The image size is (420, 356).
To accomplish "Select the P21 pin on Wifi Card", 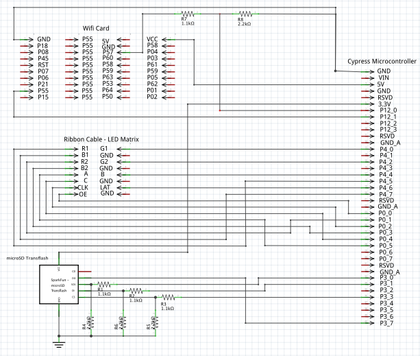I will point(43,84).
